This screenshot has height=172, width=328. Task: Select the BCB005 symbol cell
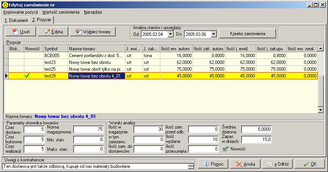56,56
